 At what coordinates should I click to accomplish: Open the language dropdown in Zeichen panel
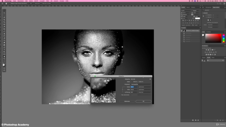click(x=187, y=25)
